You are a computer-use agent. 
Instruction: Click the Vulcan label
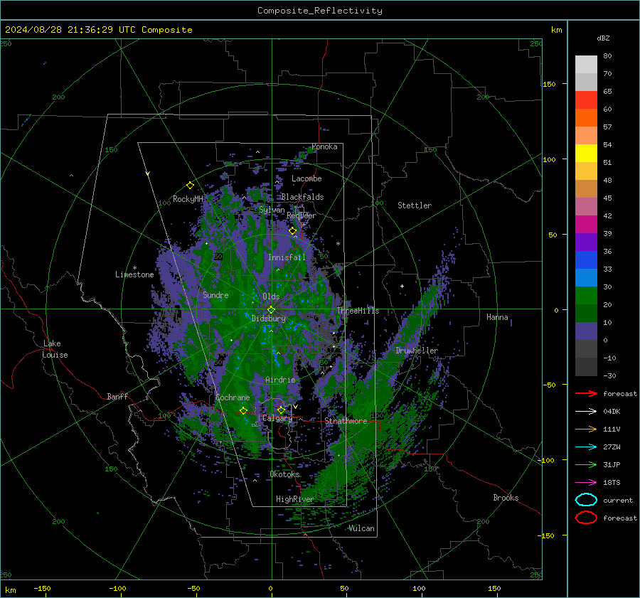tap(361, 528)
